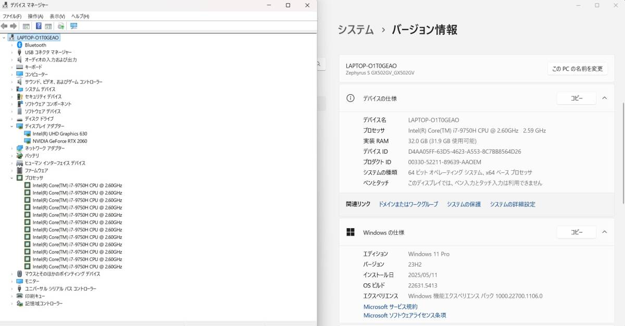Open Microsoft サービス規約 link

(391, 307)
